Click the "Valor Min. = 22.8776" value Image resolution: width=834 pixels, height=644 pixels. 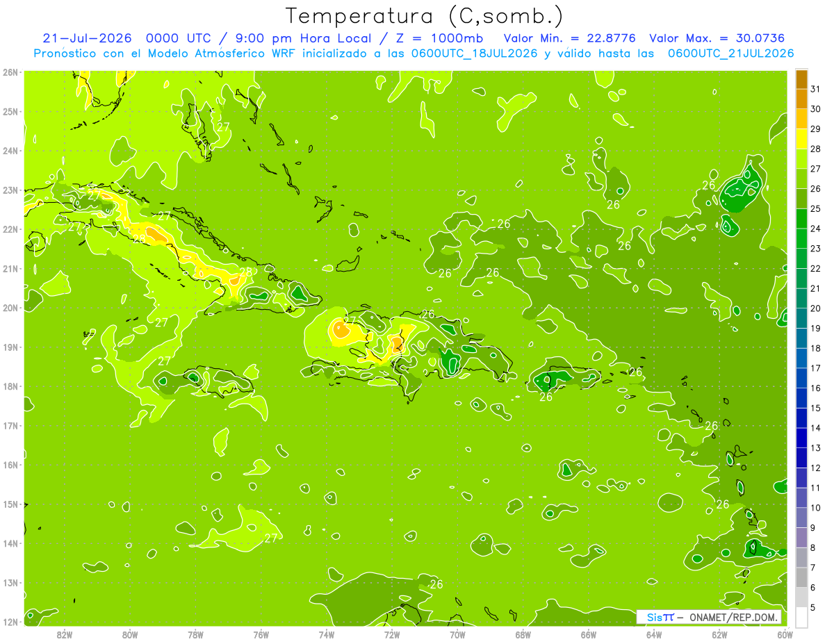click(x=570, y=38)
